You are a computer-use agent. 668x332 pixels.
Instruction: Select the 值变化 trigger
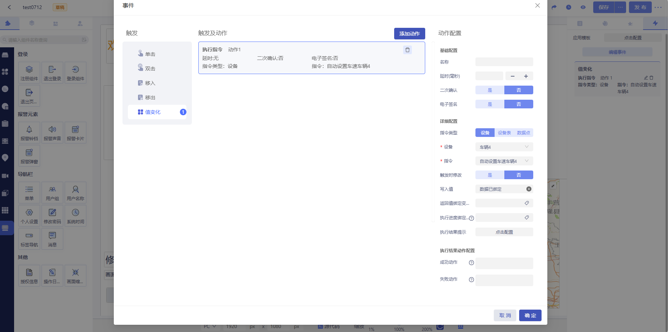(157, 112)
